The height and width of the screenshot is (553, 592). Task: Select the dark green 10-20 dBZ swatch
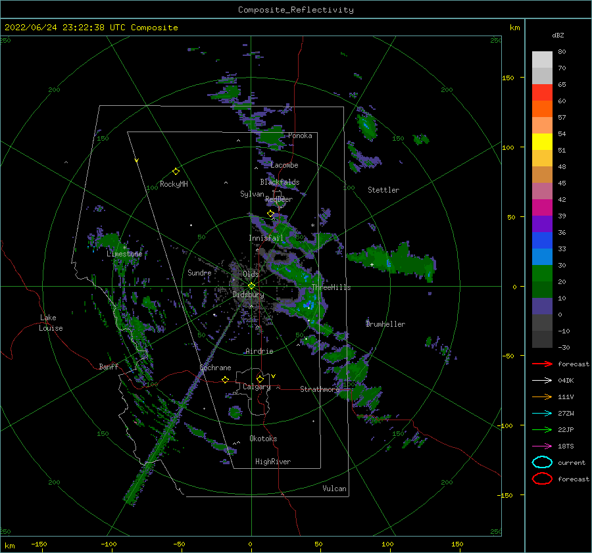coord(542,289)
